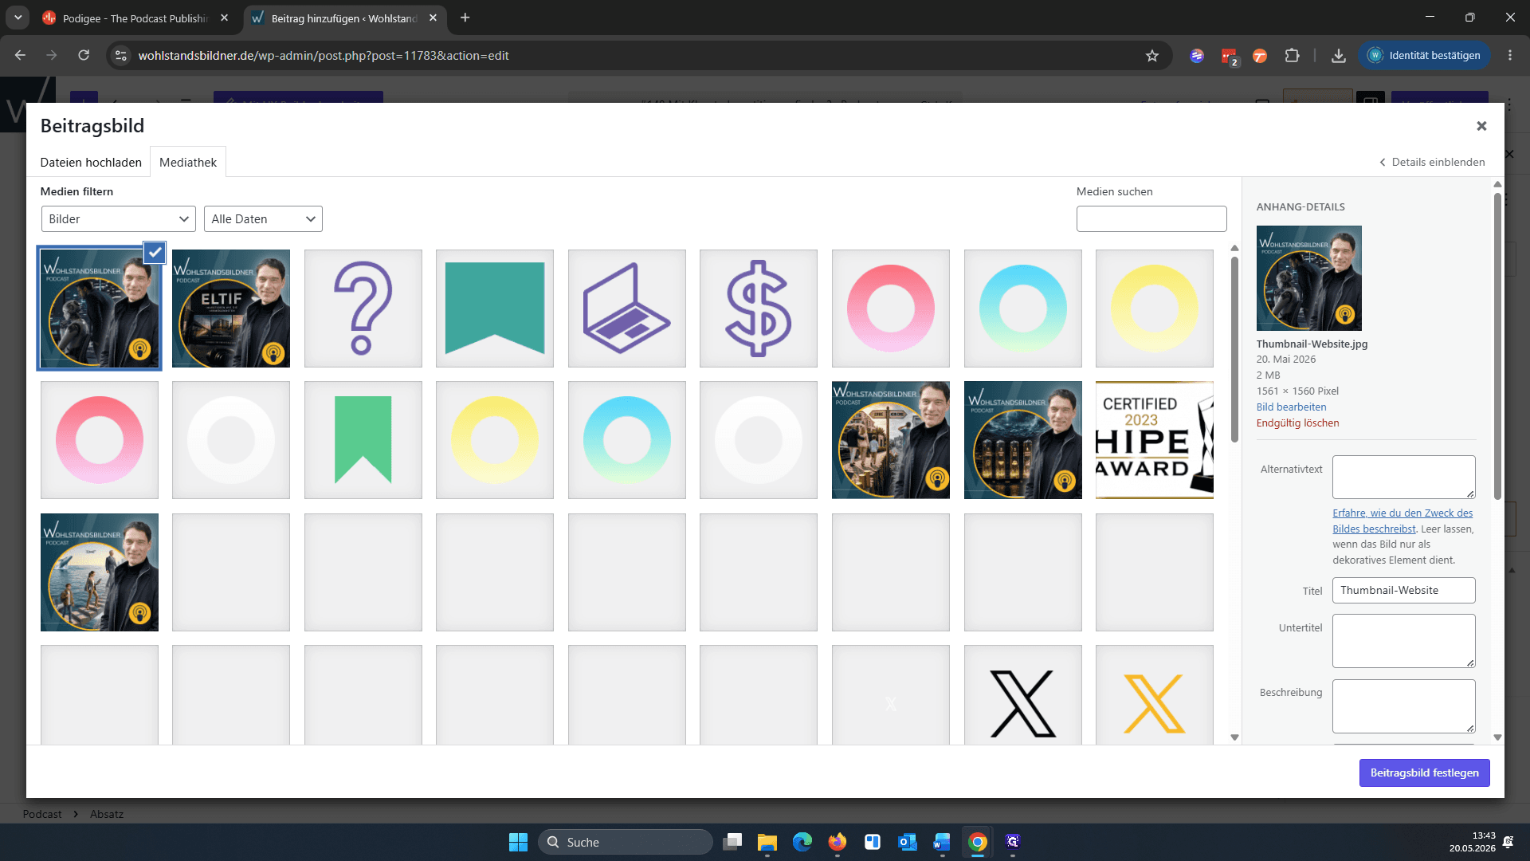Bookmark this page with the star icon
Viewport: 1530px width, 861px height.
[x=1151, y=55]
